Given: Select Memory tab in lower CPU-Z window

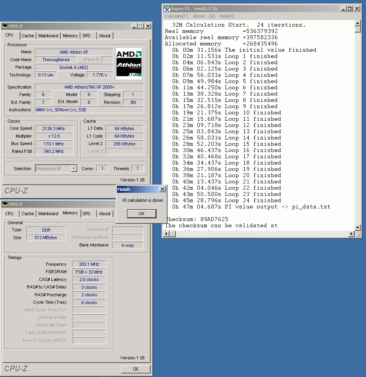Looking at the screenshot, I should 70,213.
